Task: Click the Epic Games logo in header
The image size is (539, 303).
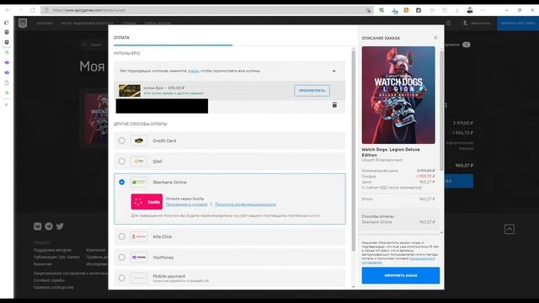Action: coord(23,23)
